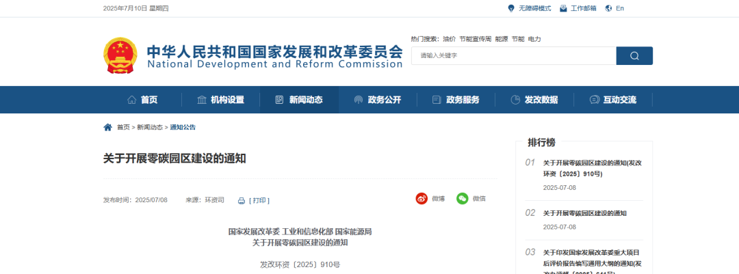The image size is (739, 274).
Task: Open the 政务公开 navigation tab
Action: [378, 100]
